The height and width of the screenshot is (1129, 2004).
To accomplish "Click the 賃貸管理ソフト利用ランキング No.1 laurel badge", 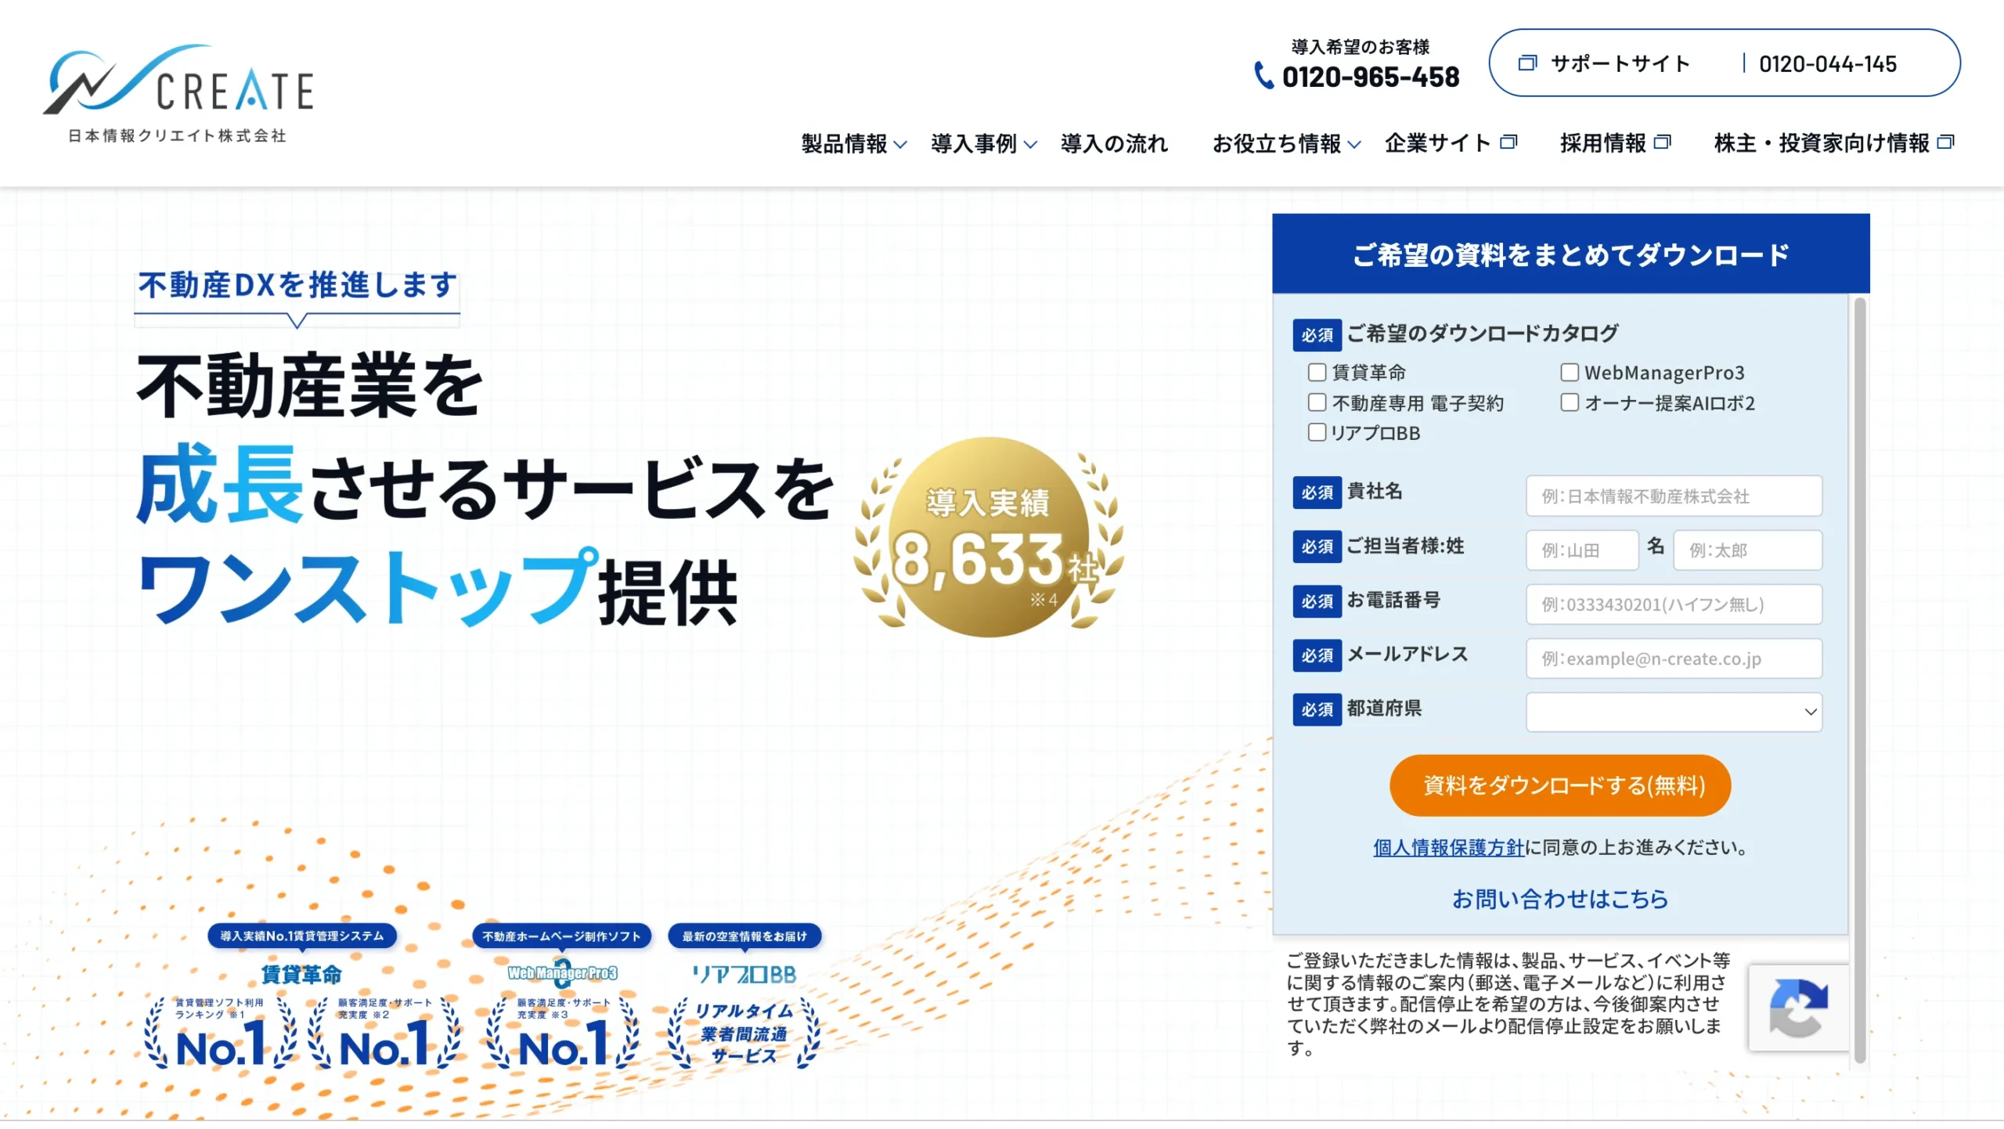I will 221,1033.
